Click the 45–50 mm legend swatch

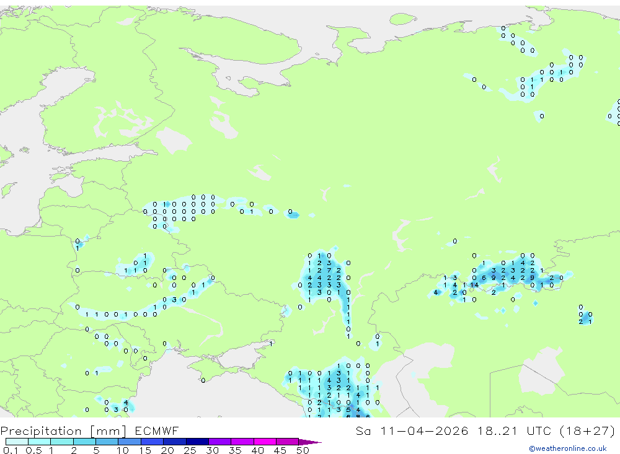coord(287,442)
